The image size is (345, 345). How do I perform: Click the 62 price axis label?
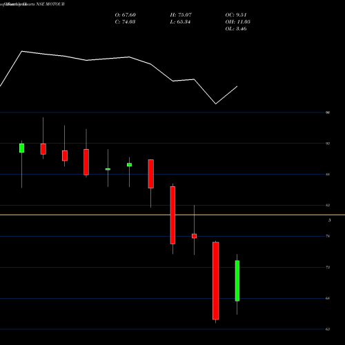[x=328, y=329]
